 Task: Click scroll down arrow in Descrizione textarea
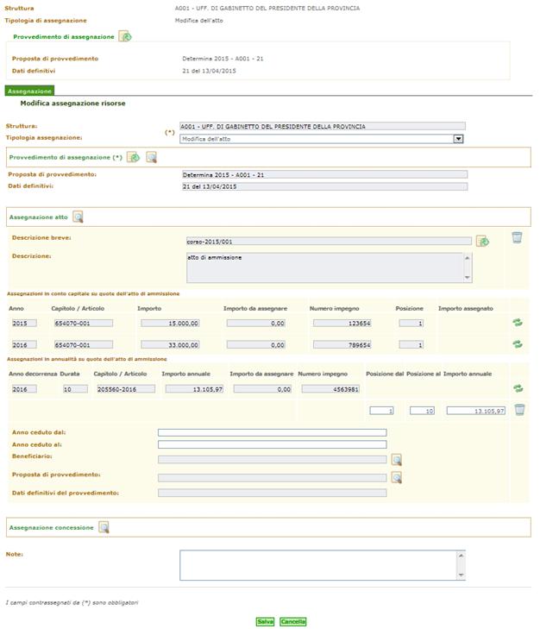pyautogui.click(x=468, y=278)
